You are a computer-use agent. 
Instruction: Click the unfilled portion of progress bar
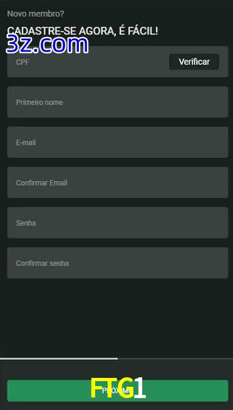click(x=175, y=358)
